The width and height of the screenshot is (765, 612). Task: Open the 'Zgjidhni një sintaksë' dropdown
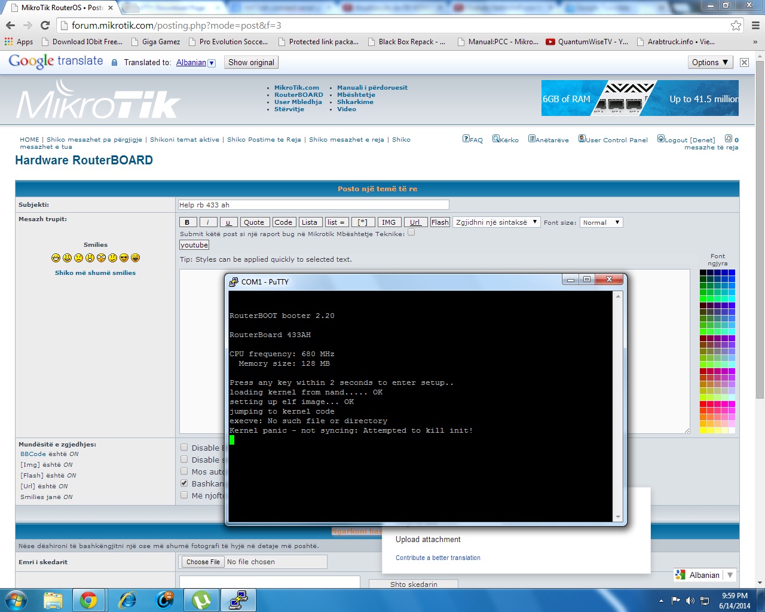point(496,222)
